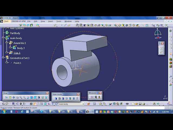The height and width of the screenshot is (130, 173).
Task: Select Trim.1 in the specification tree
Action: tap(17, 53)
